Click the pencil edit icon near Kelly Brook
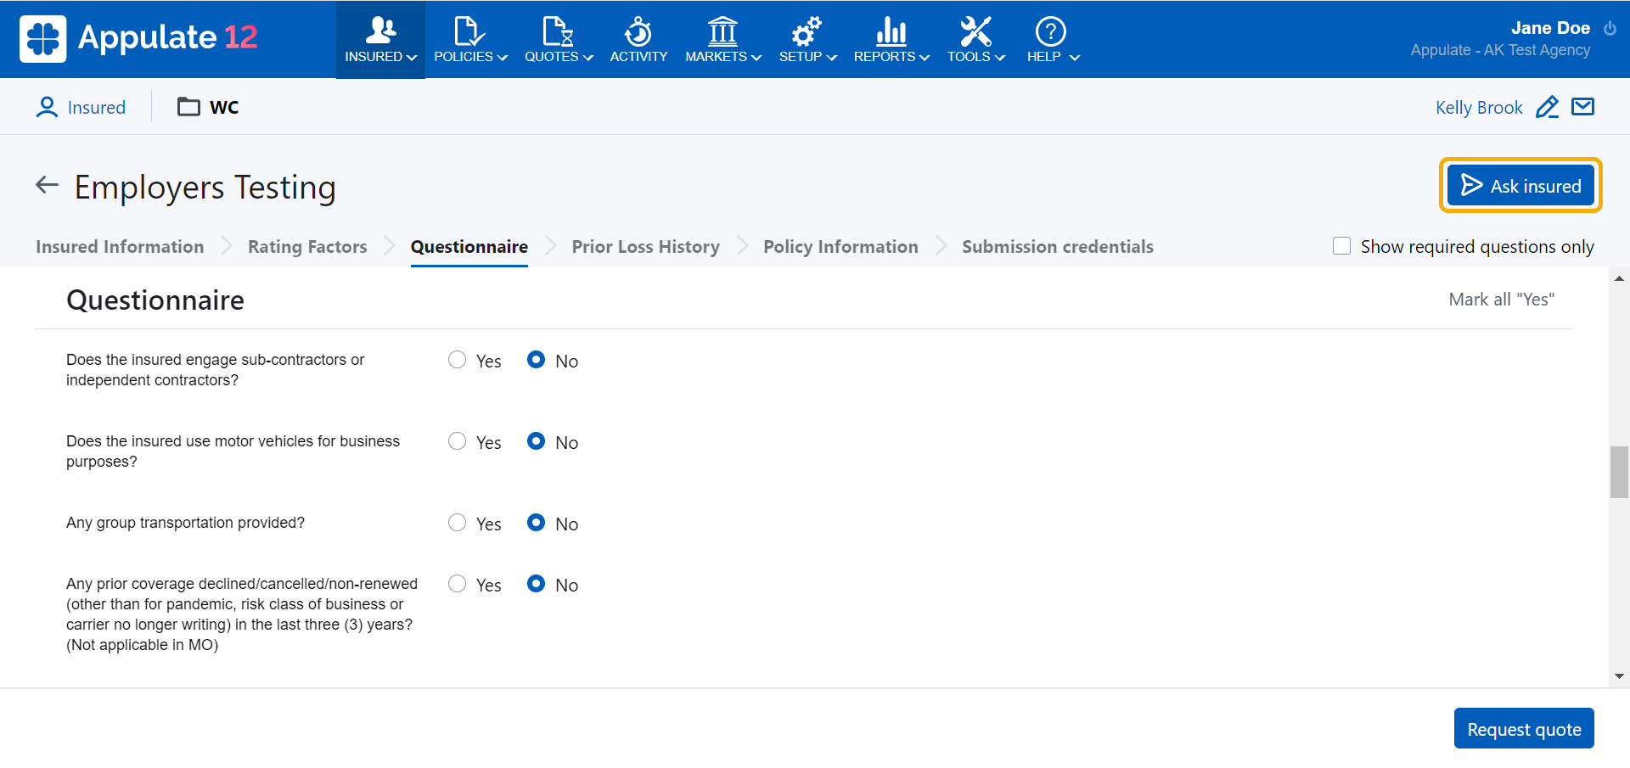1630x768 pixels. point(1547,107)
